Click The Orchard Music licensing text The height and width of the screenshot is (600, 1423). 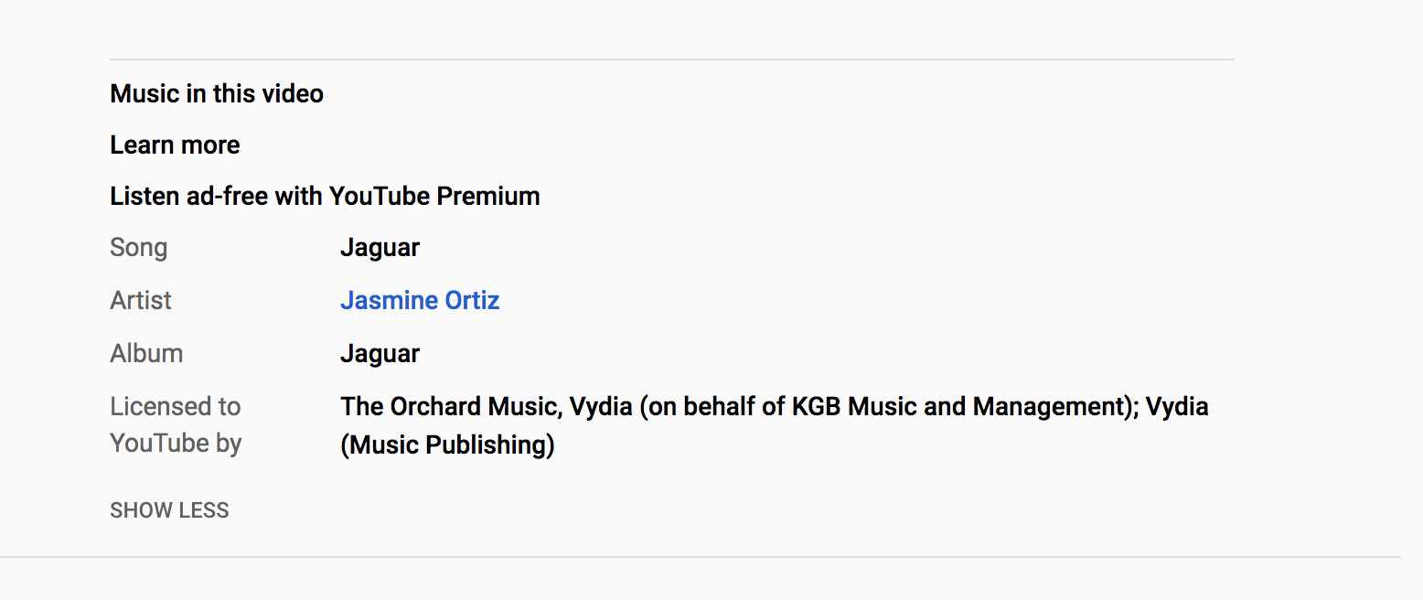(x=450, y=406)
